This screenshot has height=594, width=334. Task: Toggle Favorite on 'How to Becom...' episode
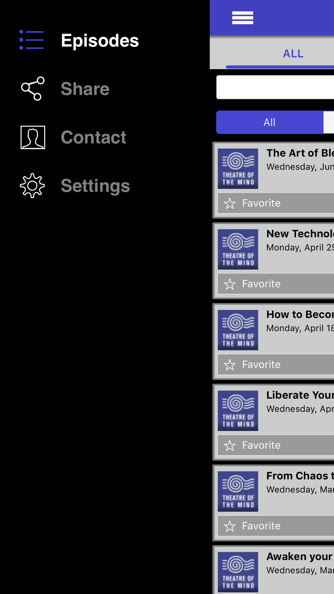[276, 364]
